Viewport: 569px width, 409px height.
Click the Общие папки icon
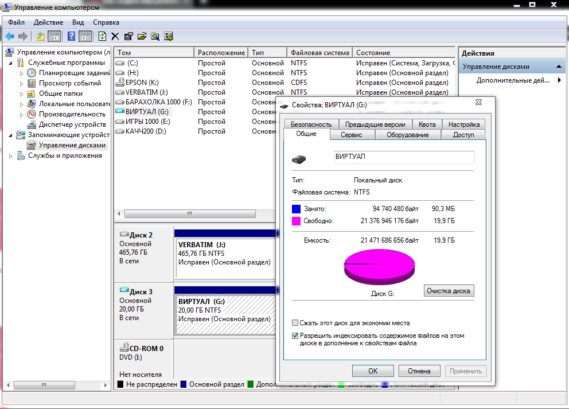click(x=32, y=94)
